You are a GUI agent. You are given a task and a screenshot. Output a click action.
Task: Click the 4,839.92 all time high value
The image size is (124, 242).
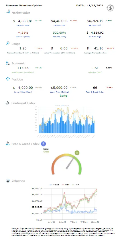[x=97, y=32]
